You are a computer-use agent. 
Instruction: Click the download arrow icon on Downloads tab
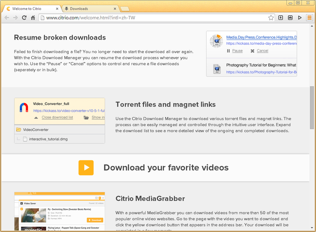[66, 9]
